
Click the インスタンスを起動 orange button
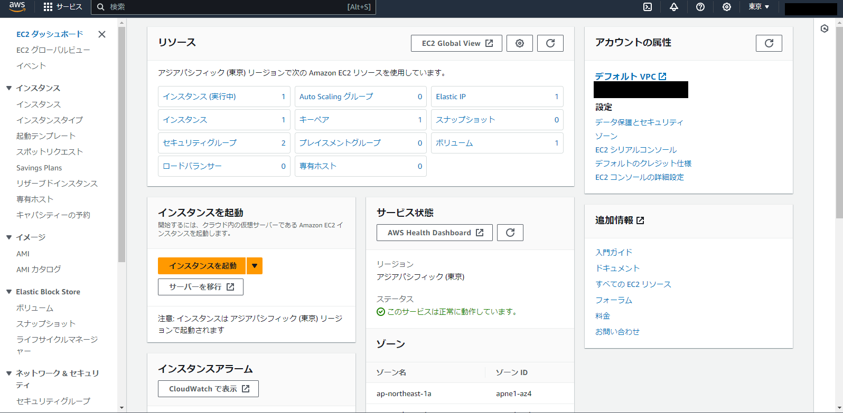tap(202, 266)
